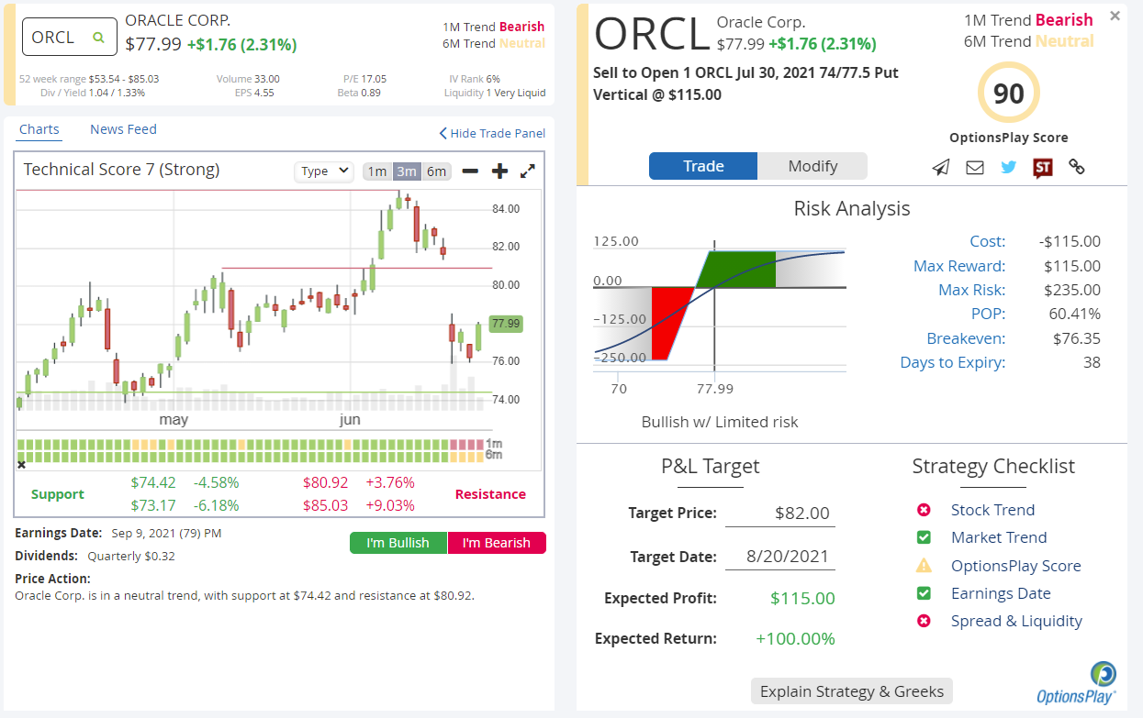
Task: Click the Market Trend checklist item
Action: (999, 537)
